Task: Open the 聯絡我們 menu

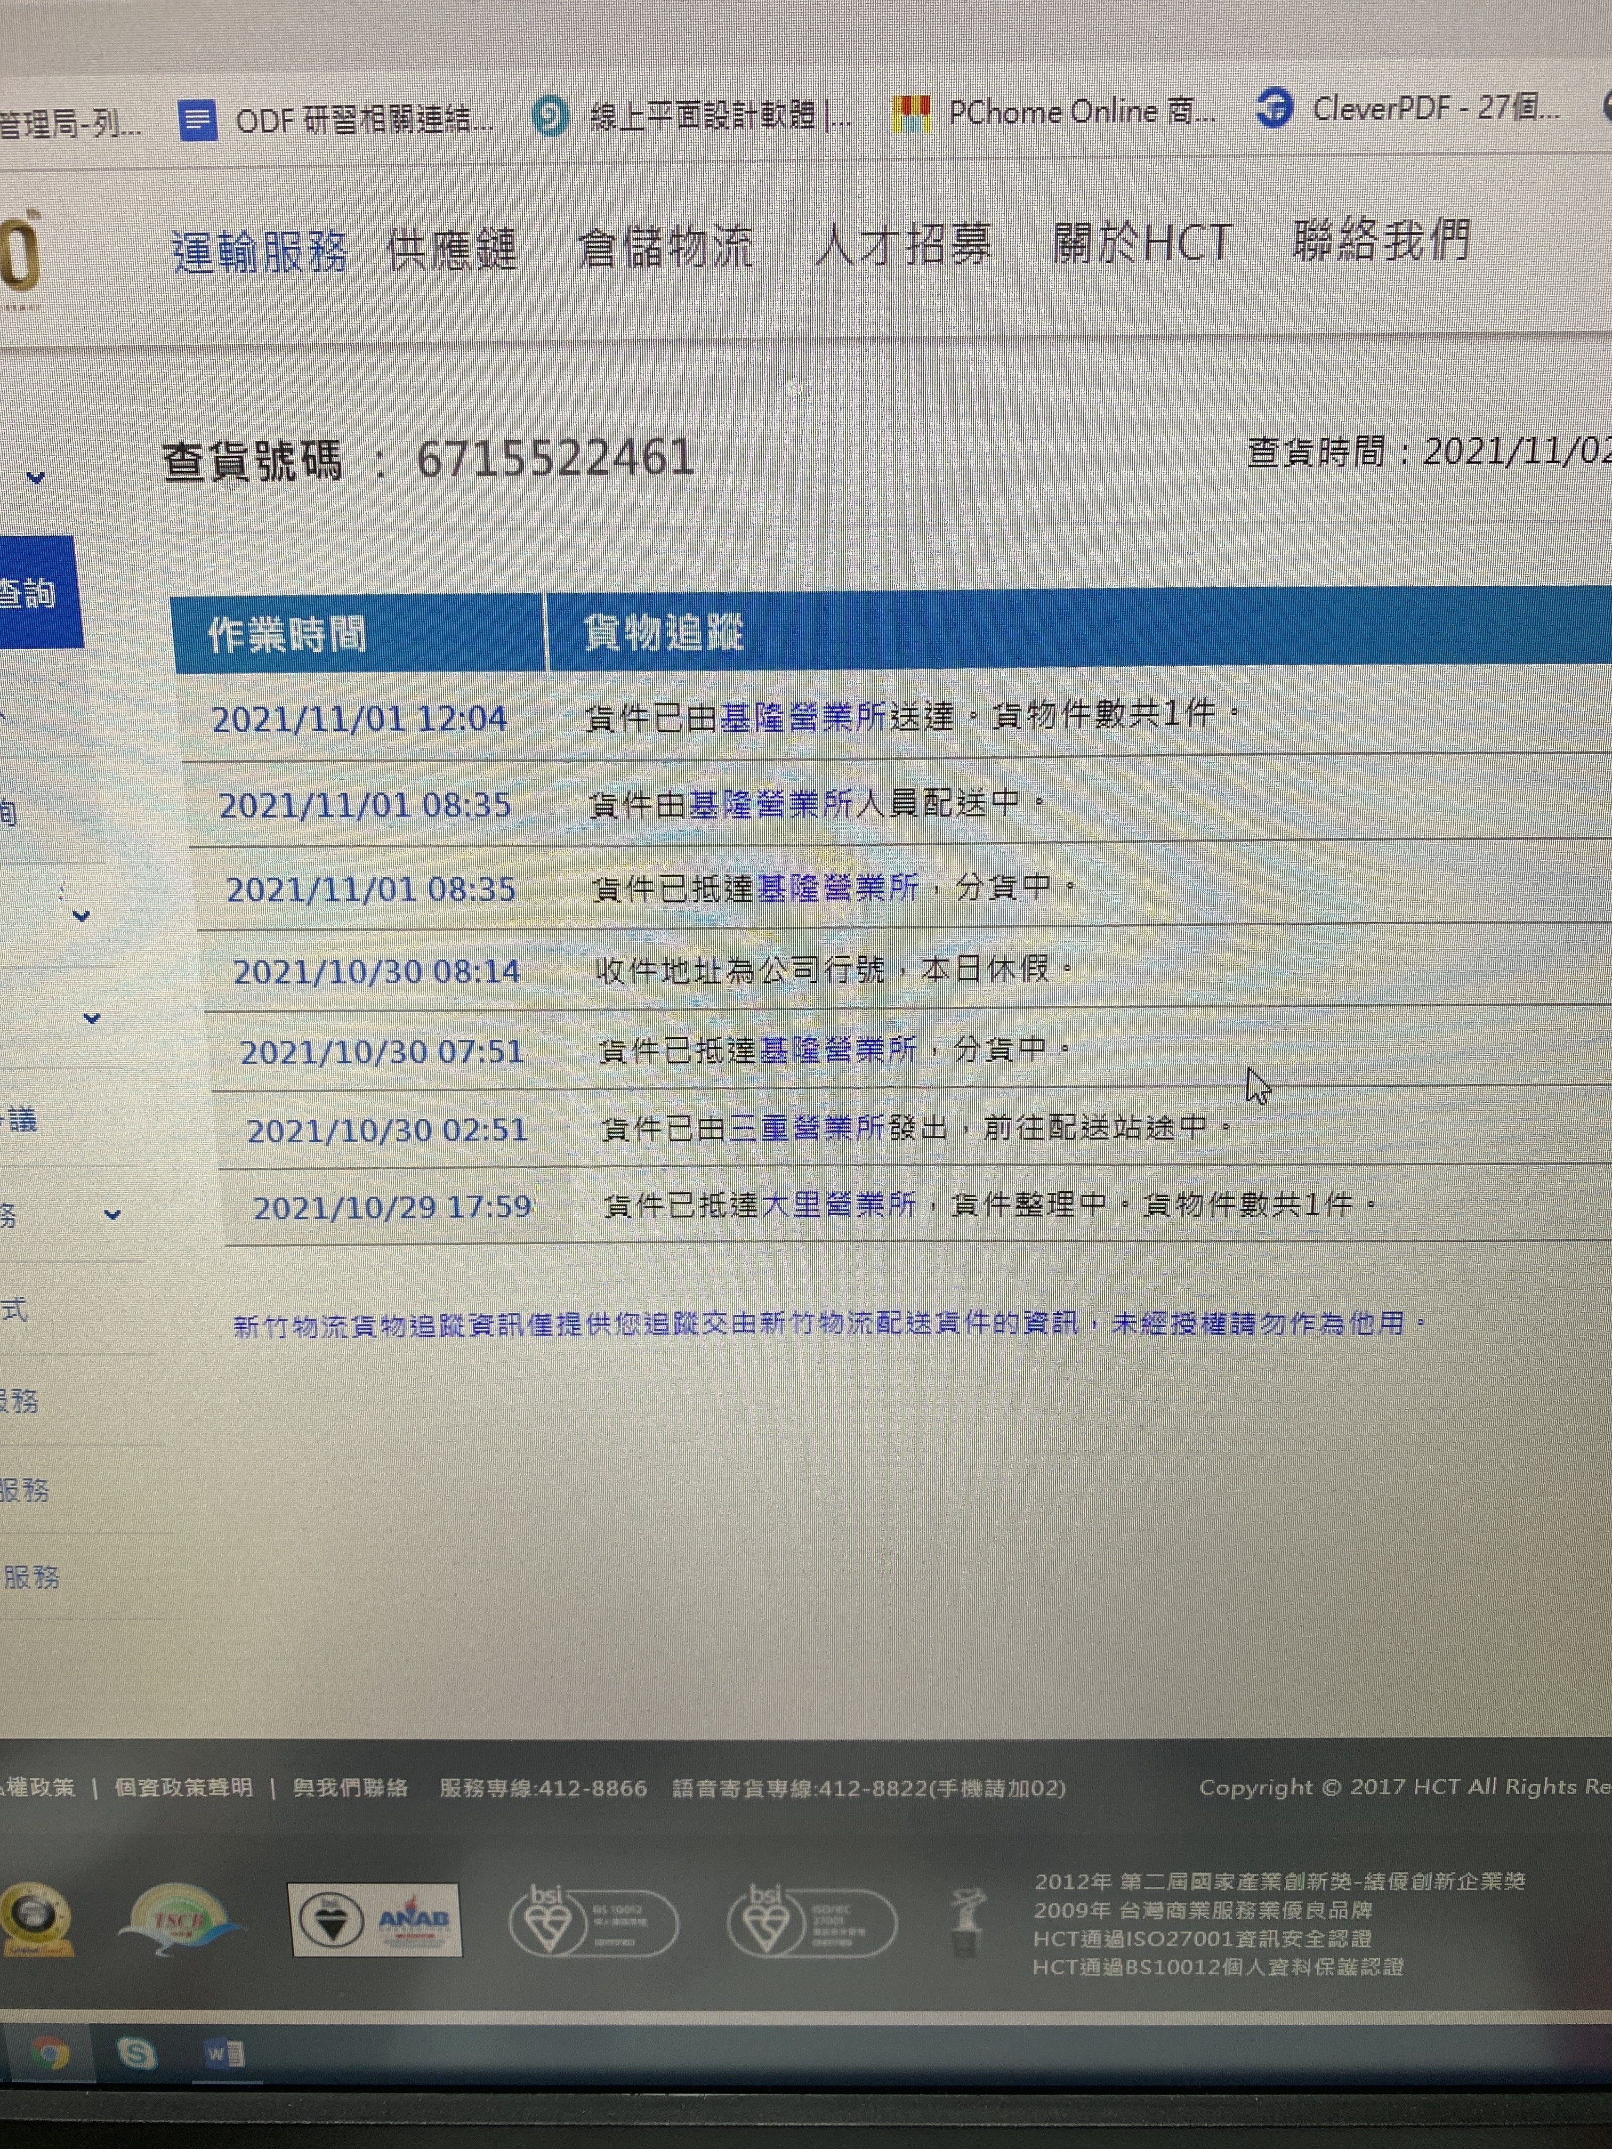Action: tap(1381, 239)
